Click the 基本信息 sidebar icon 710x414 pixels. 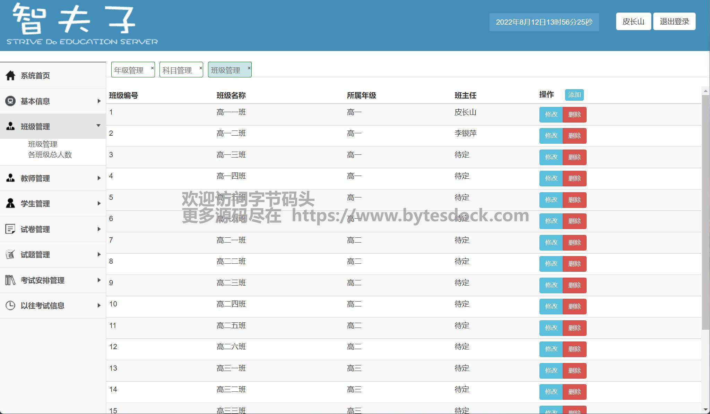pos(10,101)
